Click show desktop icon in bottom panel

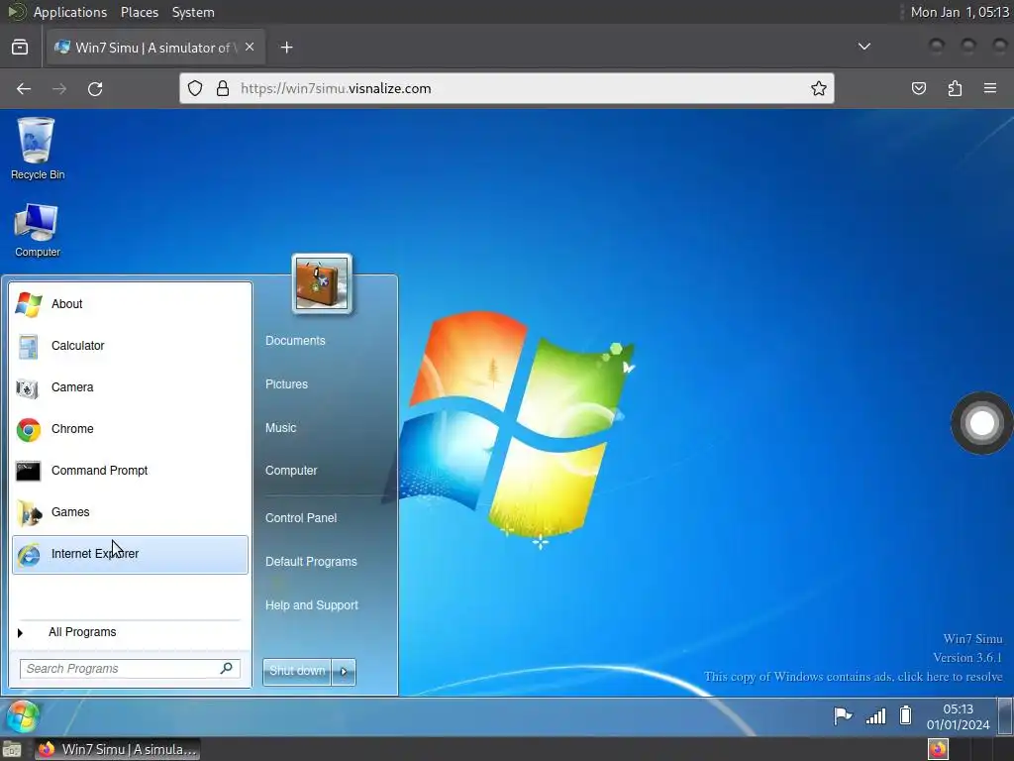pyautogui.click(x=12, y=750)
